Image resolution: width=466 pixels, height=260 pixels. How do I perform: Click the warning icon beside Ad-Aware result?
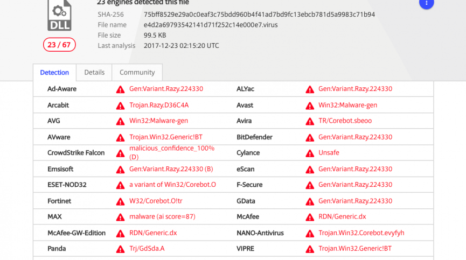point(120,89)
